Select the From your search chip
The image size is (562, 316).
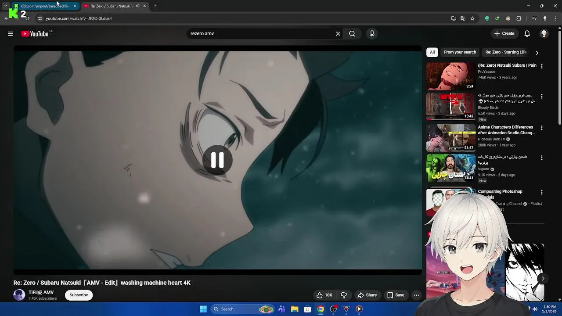(460, 52)
